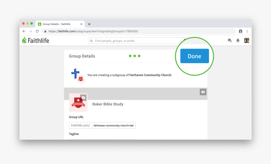Change the group avatar via camera icon
The width and height of the screenshot is (271, 164).
coord(83,98)
